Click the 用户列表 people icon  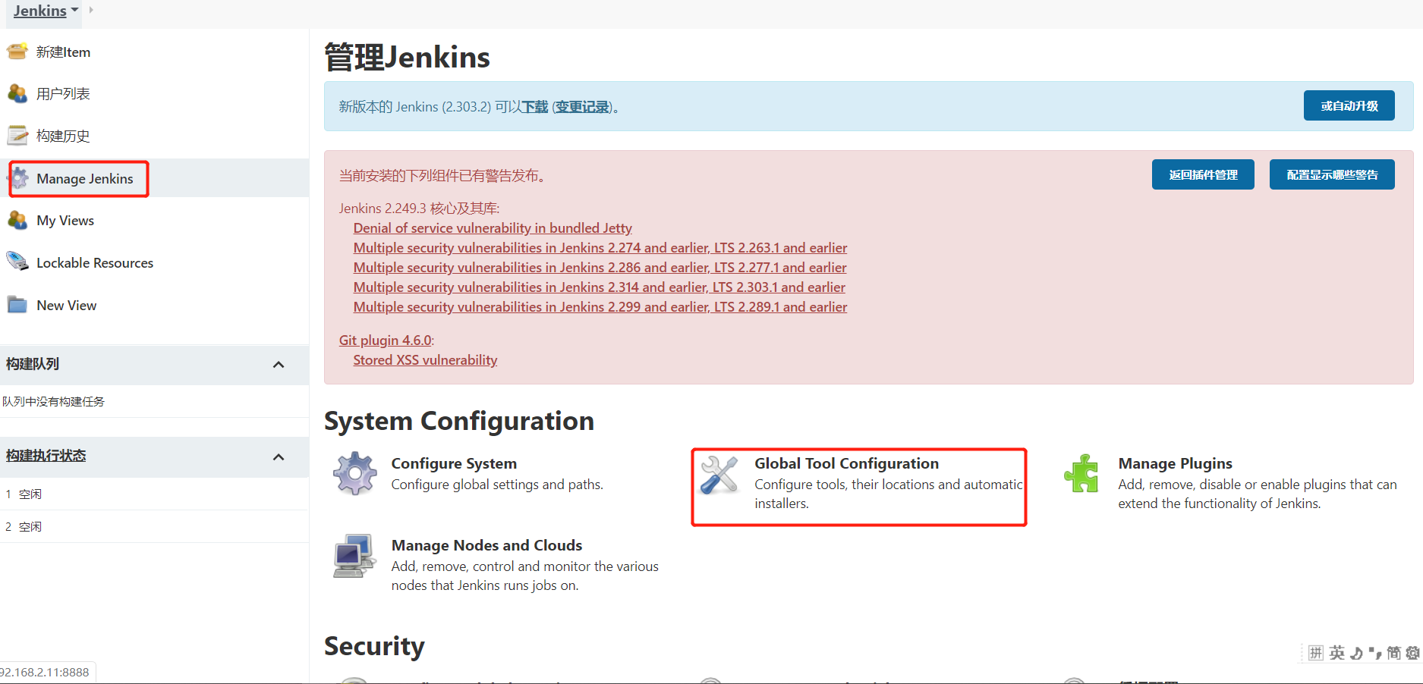tap(17, 93)
